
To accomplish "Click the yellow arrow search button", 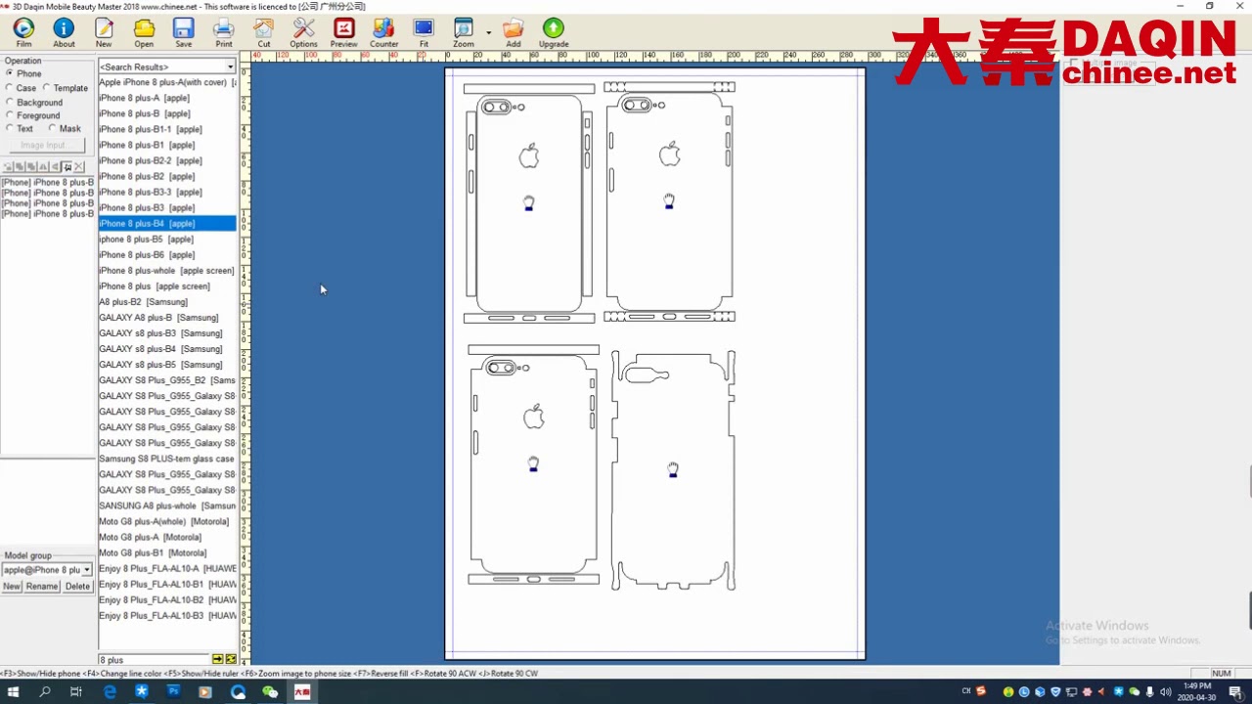I will coord(217,660).
